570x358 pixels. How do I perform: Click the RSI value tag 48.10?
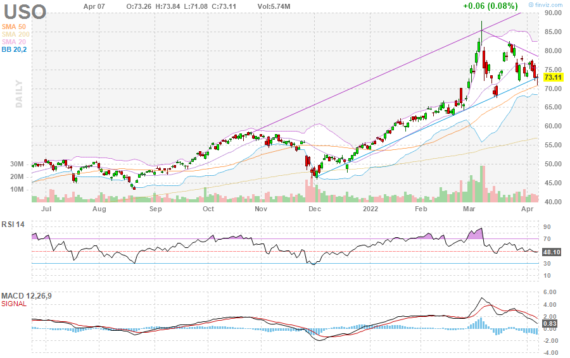point(552,252)
